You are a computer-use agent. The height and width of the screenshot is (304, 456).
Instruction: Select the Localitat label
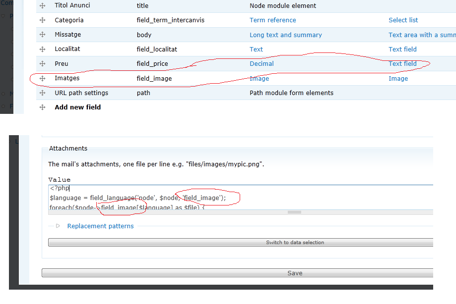pos(67,49)
